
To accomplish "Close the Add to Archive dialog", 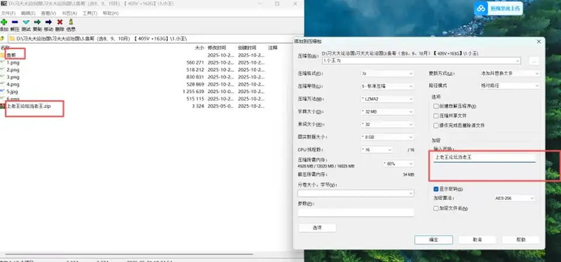I will pos(539,42).
